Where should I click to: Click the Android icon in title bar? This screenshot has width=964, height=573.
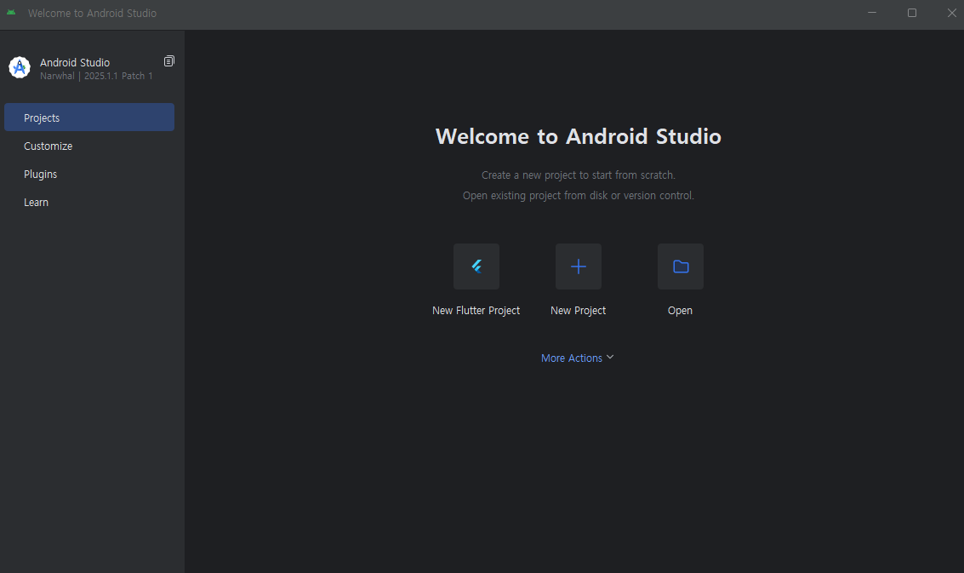coord(11,12)
